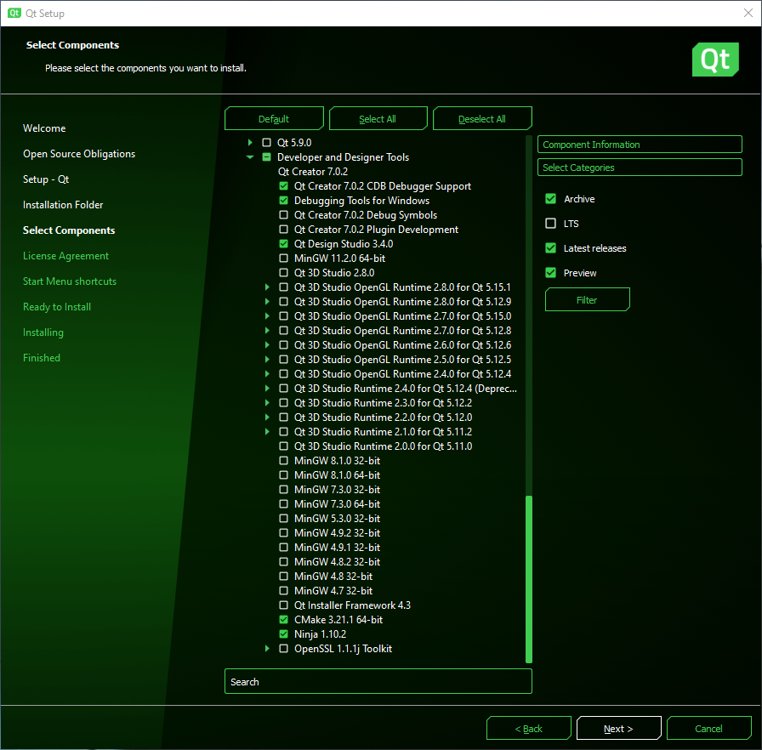Screen dimensions: 762x750
Task: Enable Qt Creator 7.0.2 Debug Symbols
Action: [284, 214]
